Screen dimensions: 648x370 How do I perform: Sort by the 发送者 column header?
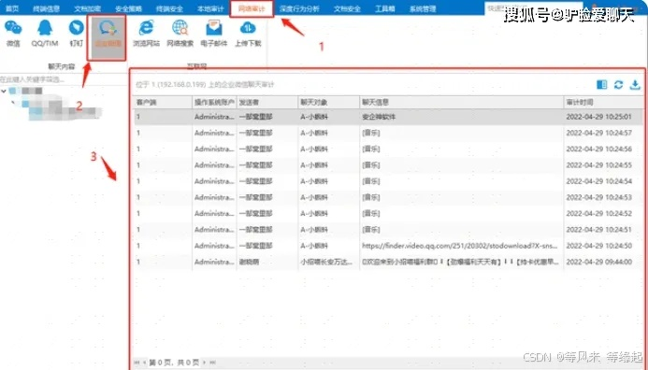[x=267, y=102]
